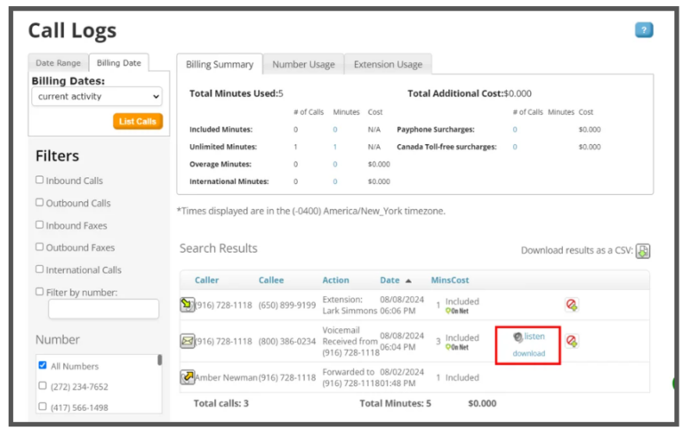
Task: Sort results by the Caller column
Action: (x=206, y=280)
